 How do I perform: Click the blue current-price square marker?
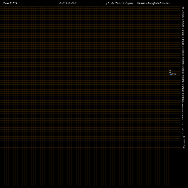coord(170,74)
